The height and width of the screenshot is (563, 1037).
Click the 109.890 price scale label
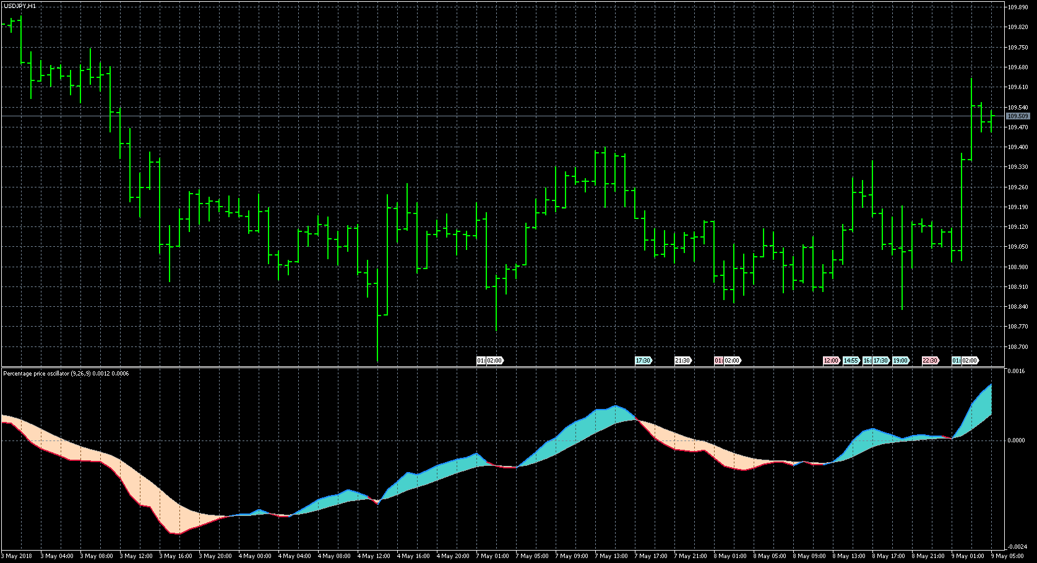pos(1017,7)
